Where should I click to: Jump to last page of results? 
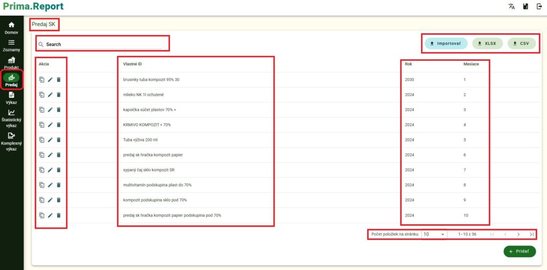click(532, 234)
